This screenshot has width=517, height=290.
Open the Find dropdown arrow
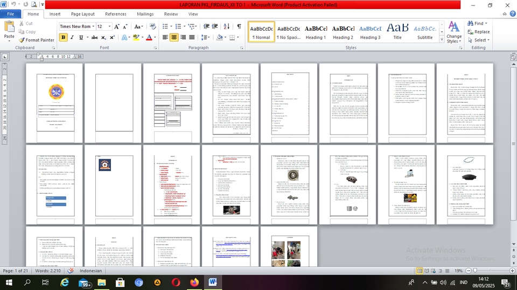(x=486, y=23)
